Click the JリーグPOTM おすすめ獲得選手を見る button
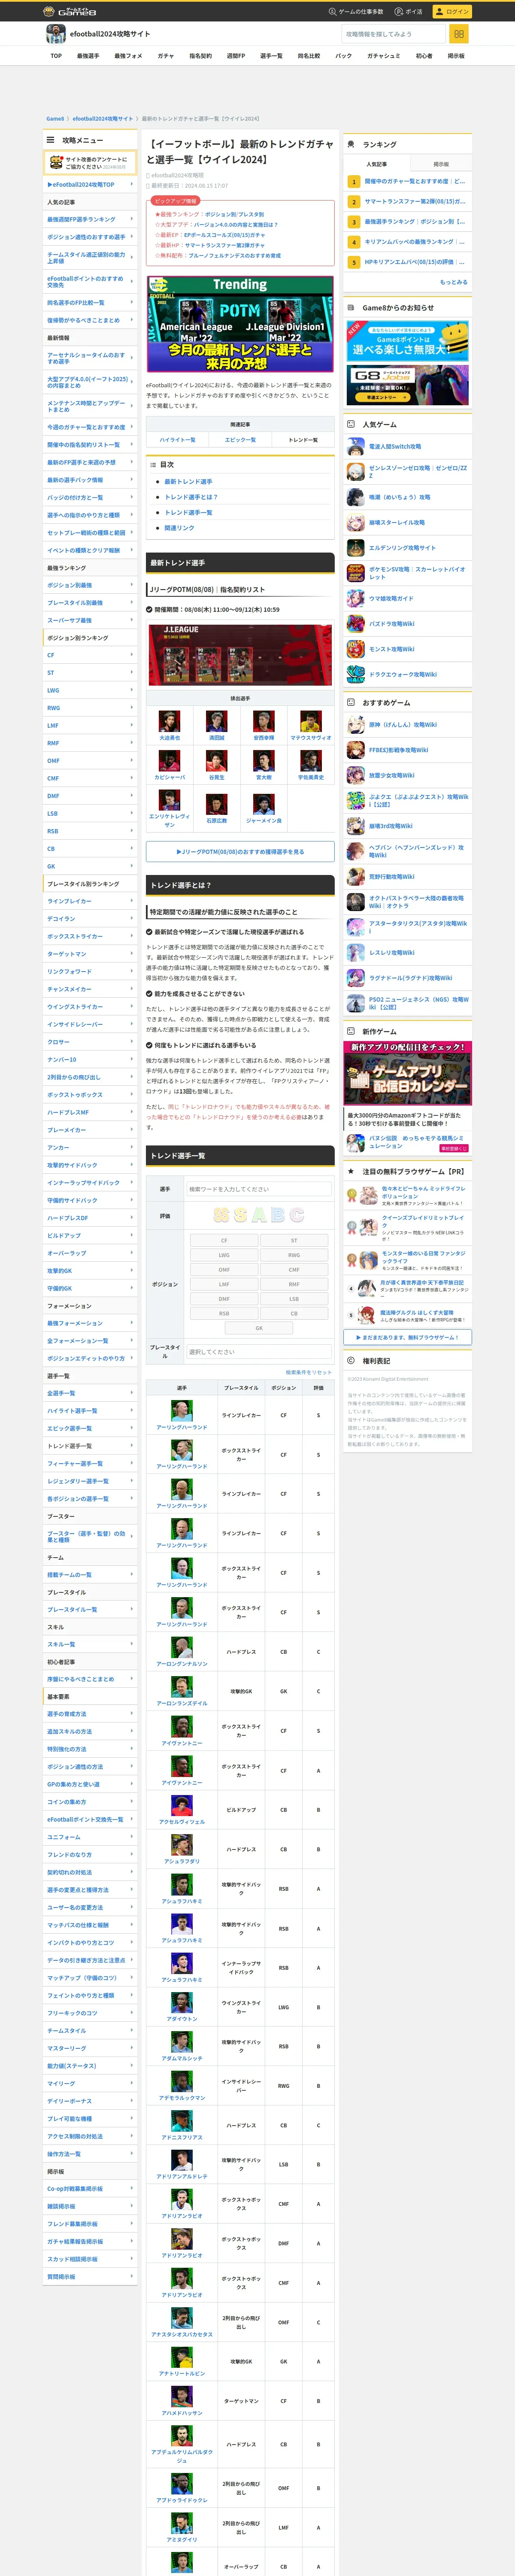Screen dimensions: 515x2576 coord(240,851)
